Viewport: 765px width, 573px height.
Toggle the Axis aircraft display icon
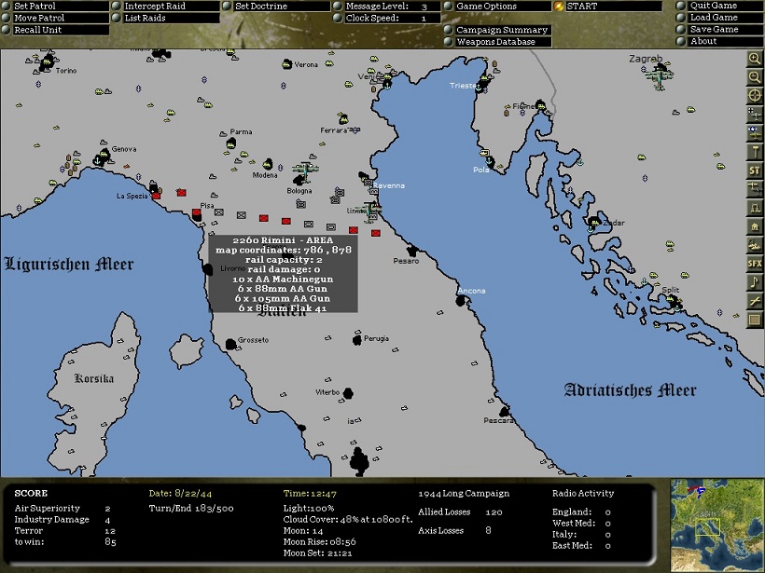(x=754, y=115)
